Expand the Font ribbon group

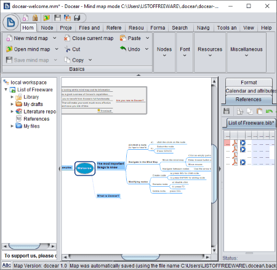185,52
